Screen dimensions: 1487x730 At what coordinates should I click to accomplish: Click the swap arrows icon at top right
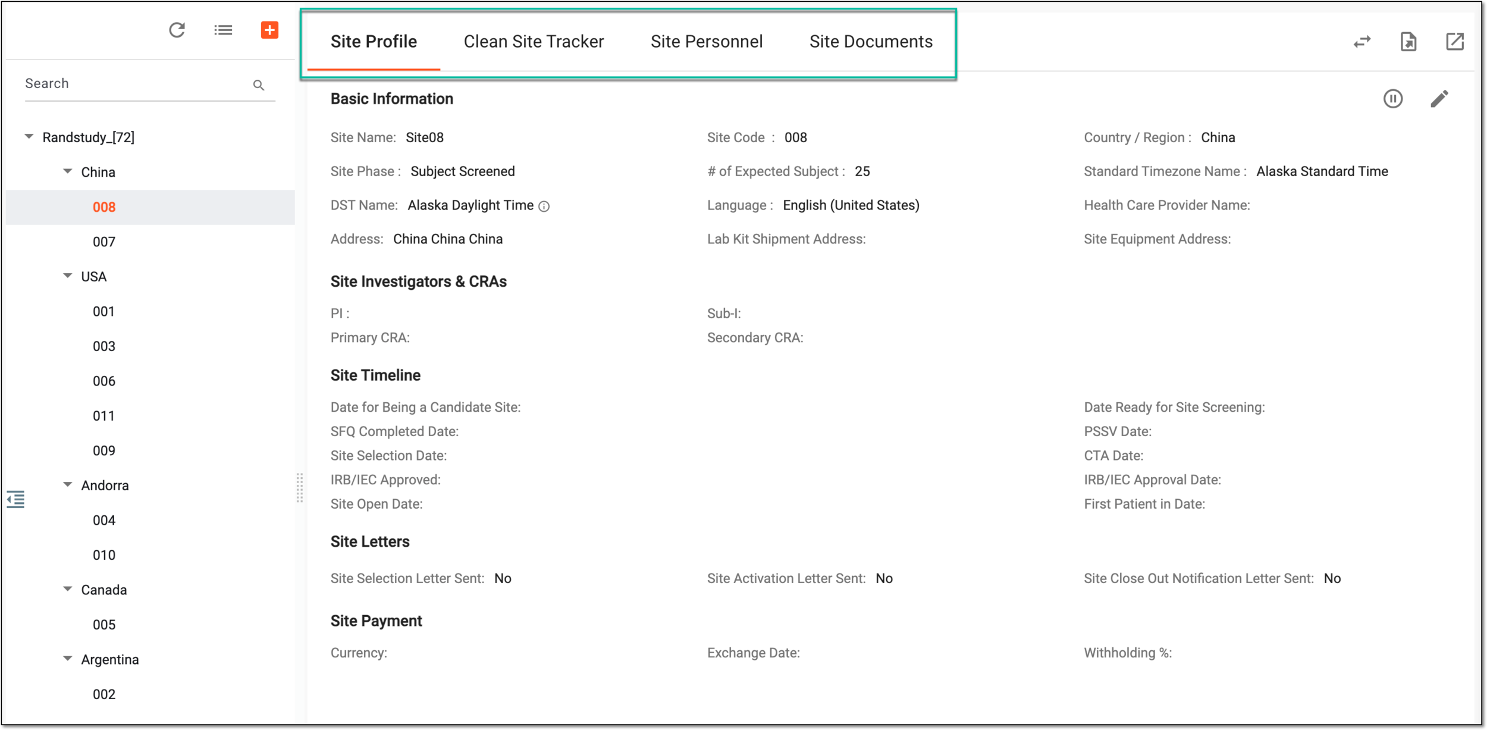click(1362, 42)
